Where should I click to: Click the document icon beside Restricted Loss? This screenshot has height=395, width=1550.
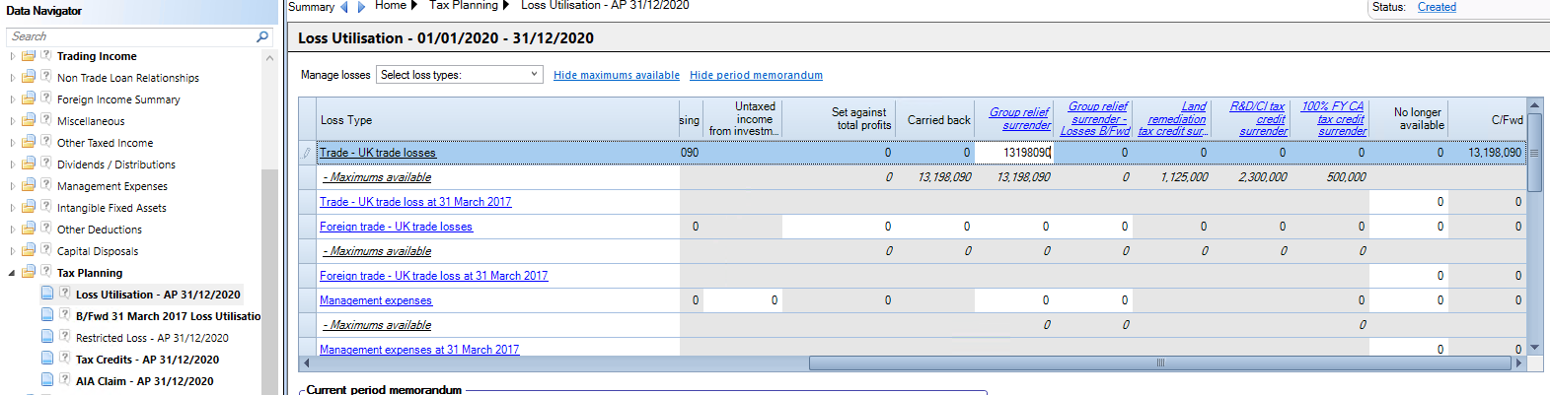(x=47, y=337)
